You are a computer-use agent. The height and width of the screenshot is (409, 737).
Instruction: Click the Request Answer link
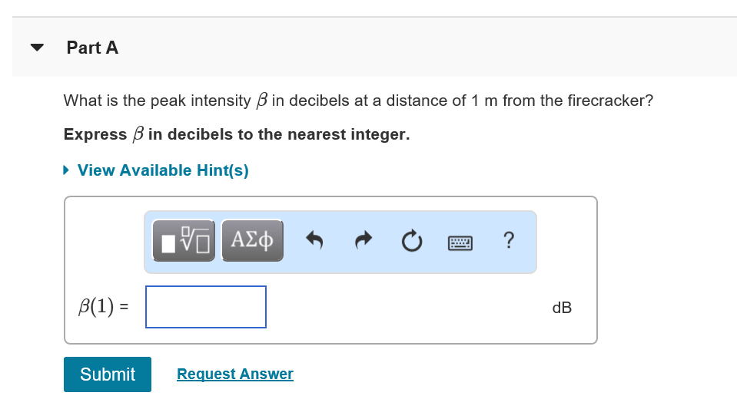[235, 374]
